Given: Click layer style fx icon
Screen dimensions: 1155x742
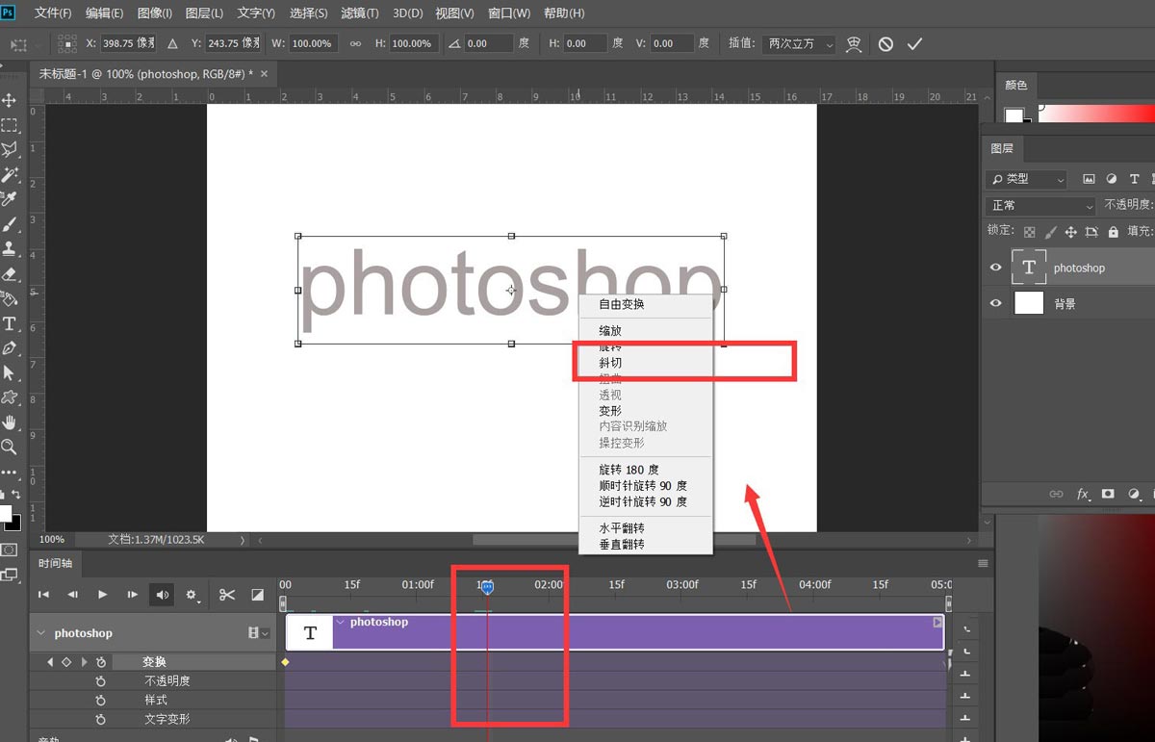Looking at the screenshot, I should [x=1083, y=494].
